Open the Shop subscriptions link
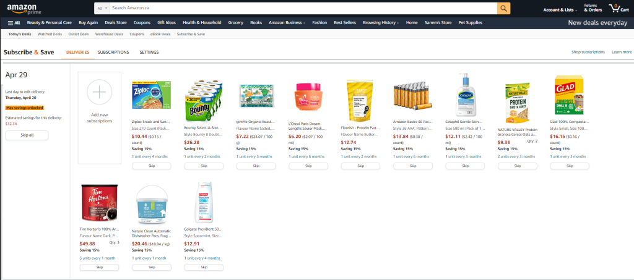The width and height of the screenshot is (634, 280). click(x=588, y=52)
